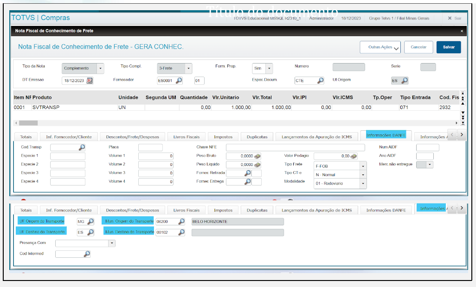Expand Merc.não entregue dropdown

click(x=430, y=165)
